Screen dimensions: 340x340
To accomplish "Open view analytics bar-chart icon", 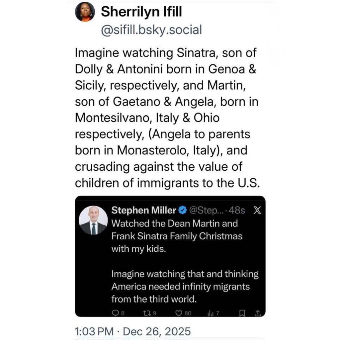I will [211, 313].
